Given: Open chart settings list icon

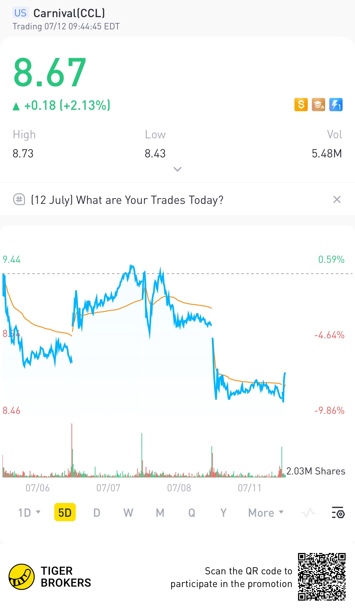Looking at the screenshot, I should [338, 513].
